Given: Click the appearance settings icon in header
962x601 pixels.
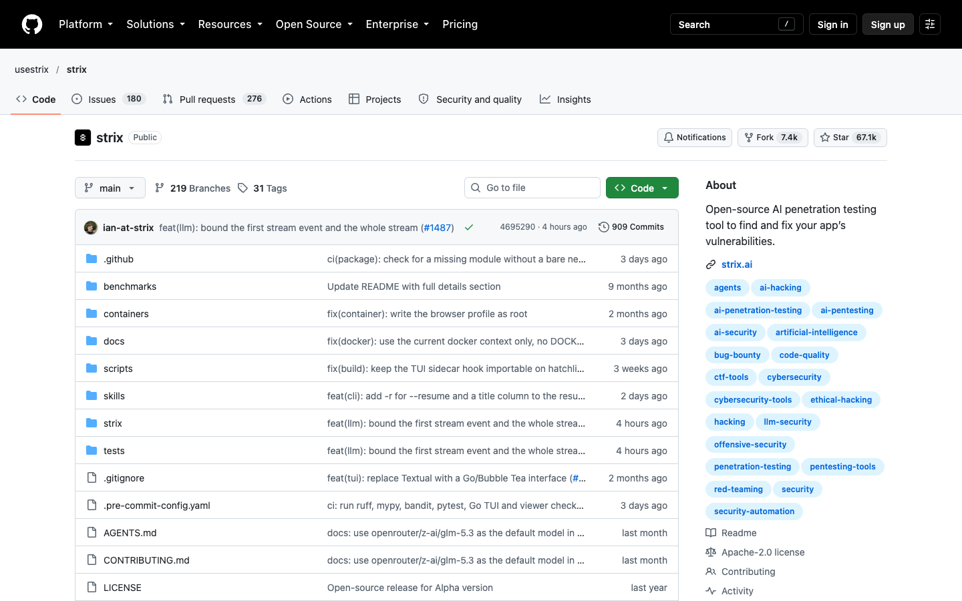Looking at the screenshot, I should click(x=930, y=24).
